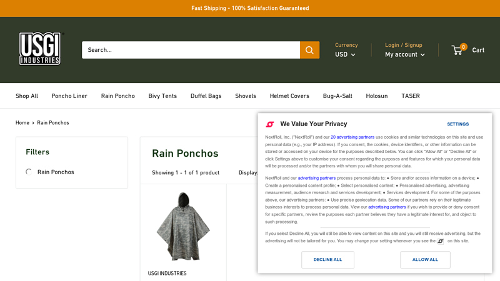
Task: Click the Home breadcrumb link
Action: pyautogui.click(x=22, y=122)
